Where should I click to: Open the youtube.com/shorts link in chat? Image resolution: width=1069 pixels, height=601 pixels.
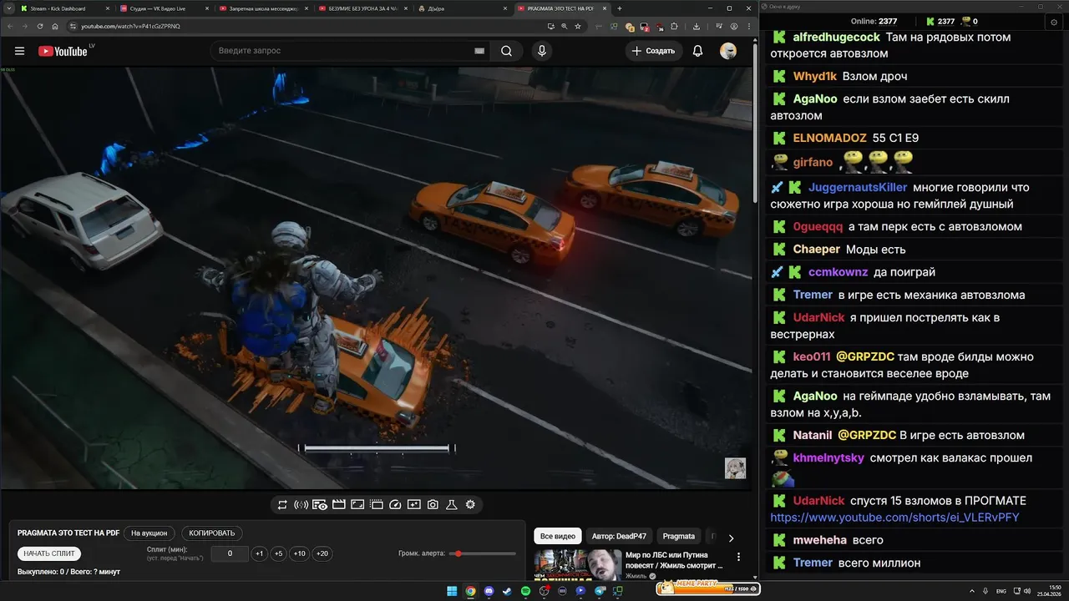pos(894,518)
